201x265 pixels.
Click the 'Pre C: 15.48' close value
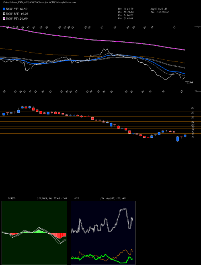coord(126,18)
